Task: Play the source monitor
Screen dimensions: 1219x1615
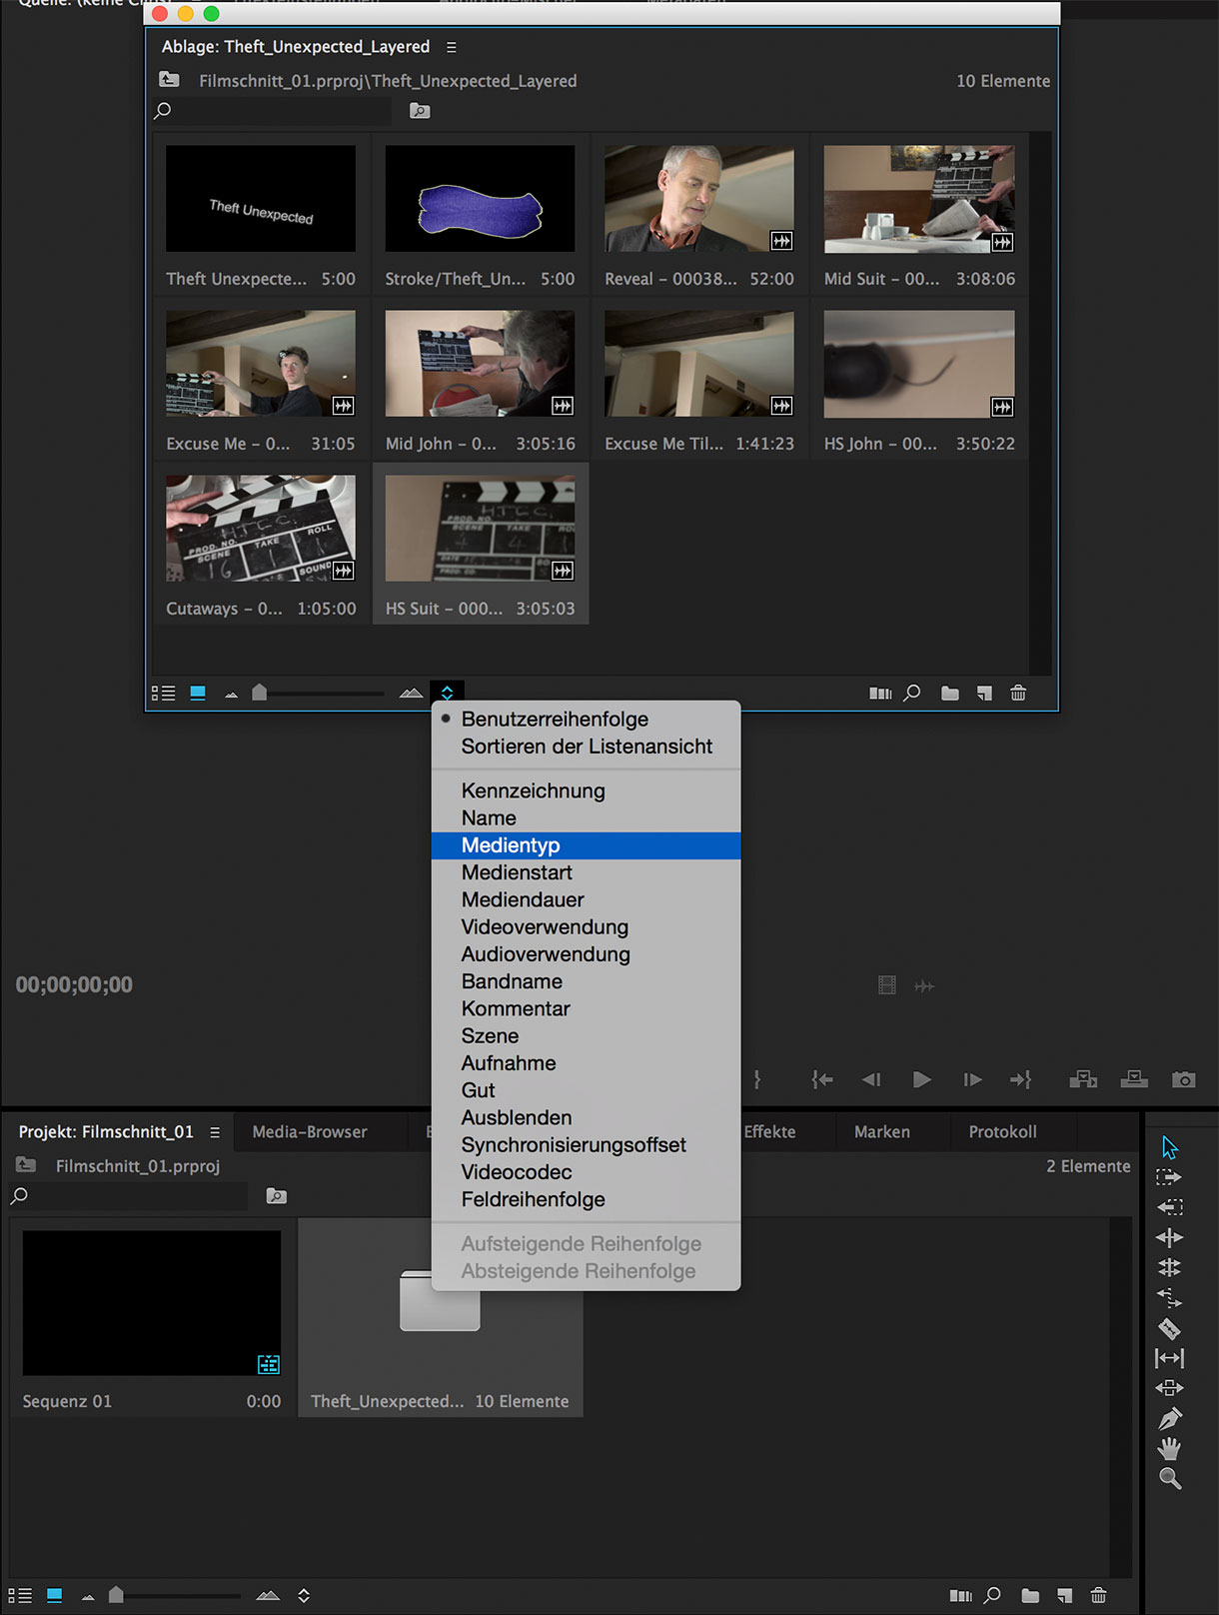Action: 922,1079
